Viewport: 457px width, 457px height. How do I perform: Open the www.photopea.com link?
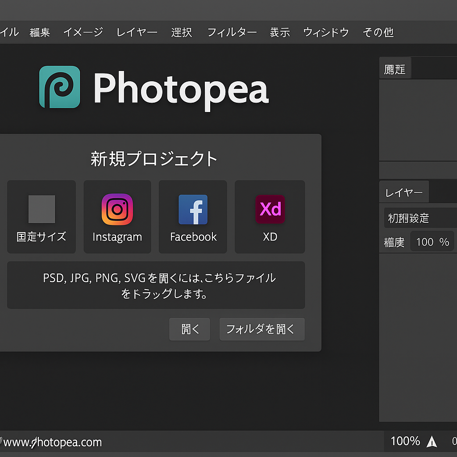[x=53, y=442]
